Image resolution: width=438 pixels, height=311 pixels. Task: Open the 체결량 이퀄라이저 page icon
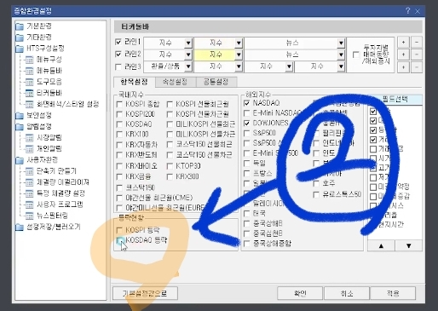(x=30, y=182)
